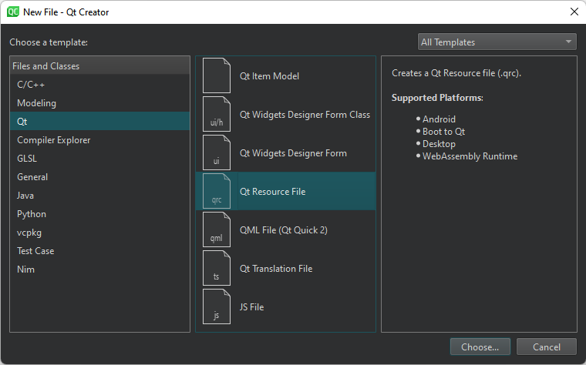Viewport: 586px width, 365px height.
Task: Close the New File dialog window
Action: pyautogui.click(x=573, y=12)
